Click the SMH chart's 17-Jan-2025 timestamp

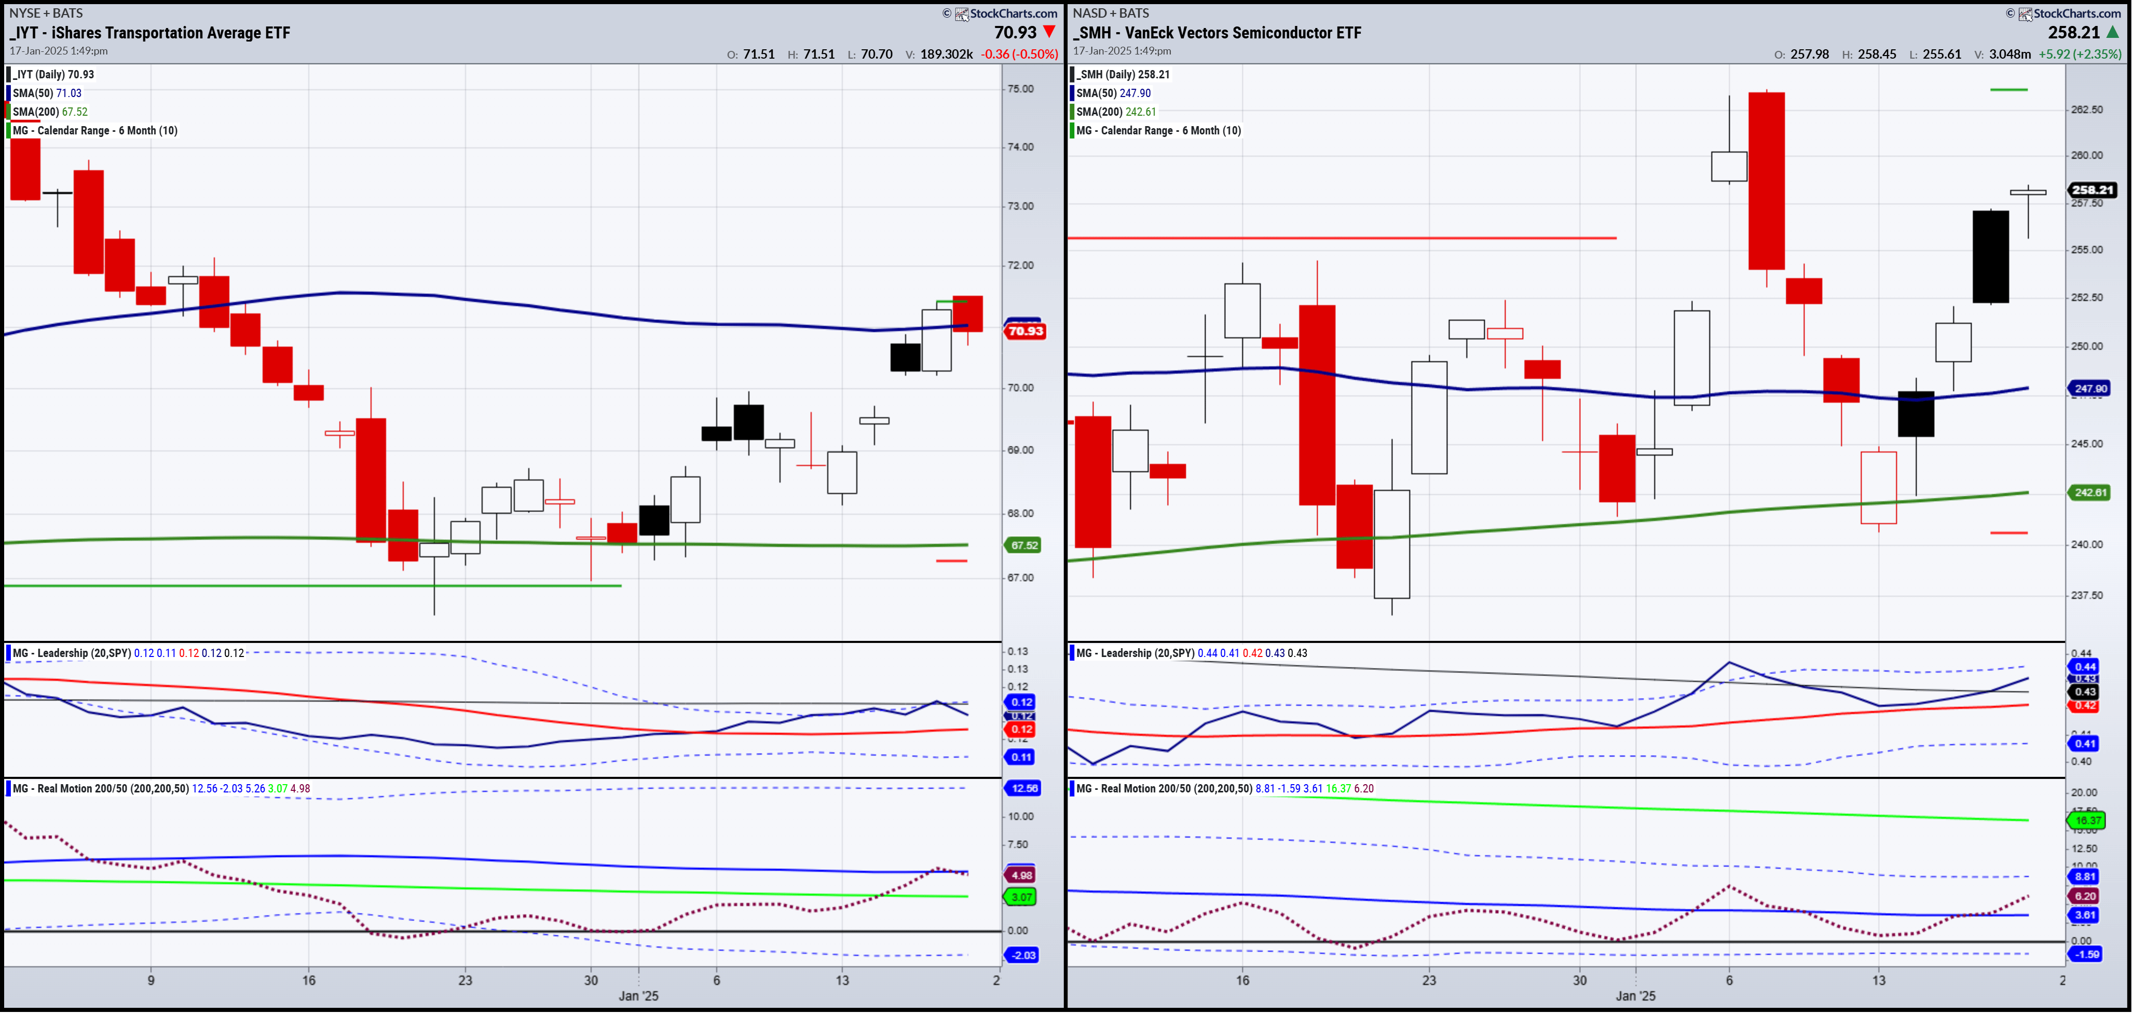click(x=1122, y=50)
